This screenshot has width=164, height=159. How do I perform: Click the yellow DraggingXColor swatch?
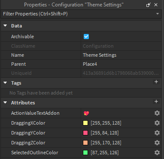coord(85,123)
